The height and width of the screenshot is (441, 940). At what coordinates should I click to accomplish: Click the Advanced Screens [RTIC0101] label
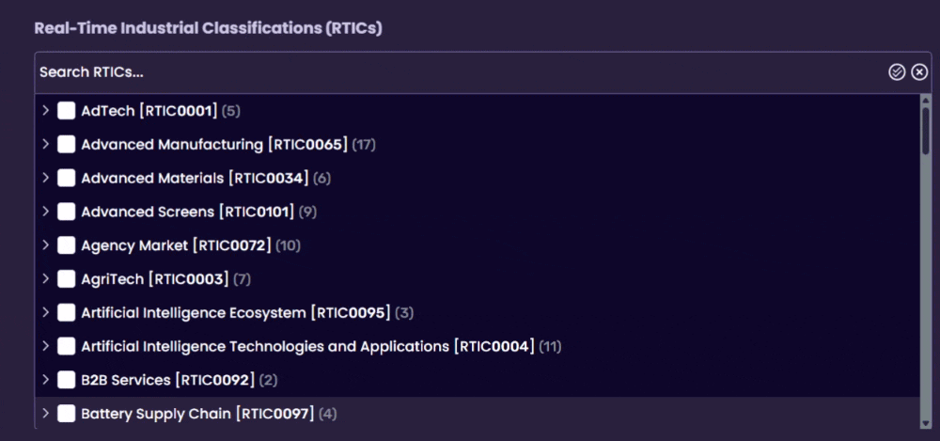tap(187, 212)
